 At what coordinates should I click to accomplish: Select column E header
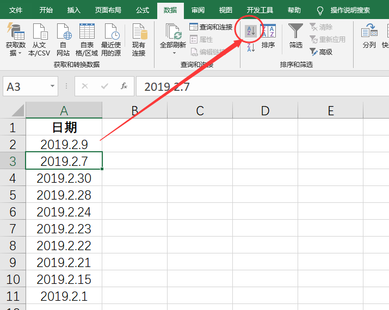[x=330, y=110]
